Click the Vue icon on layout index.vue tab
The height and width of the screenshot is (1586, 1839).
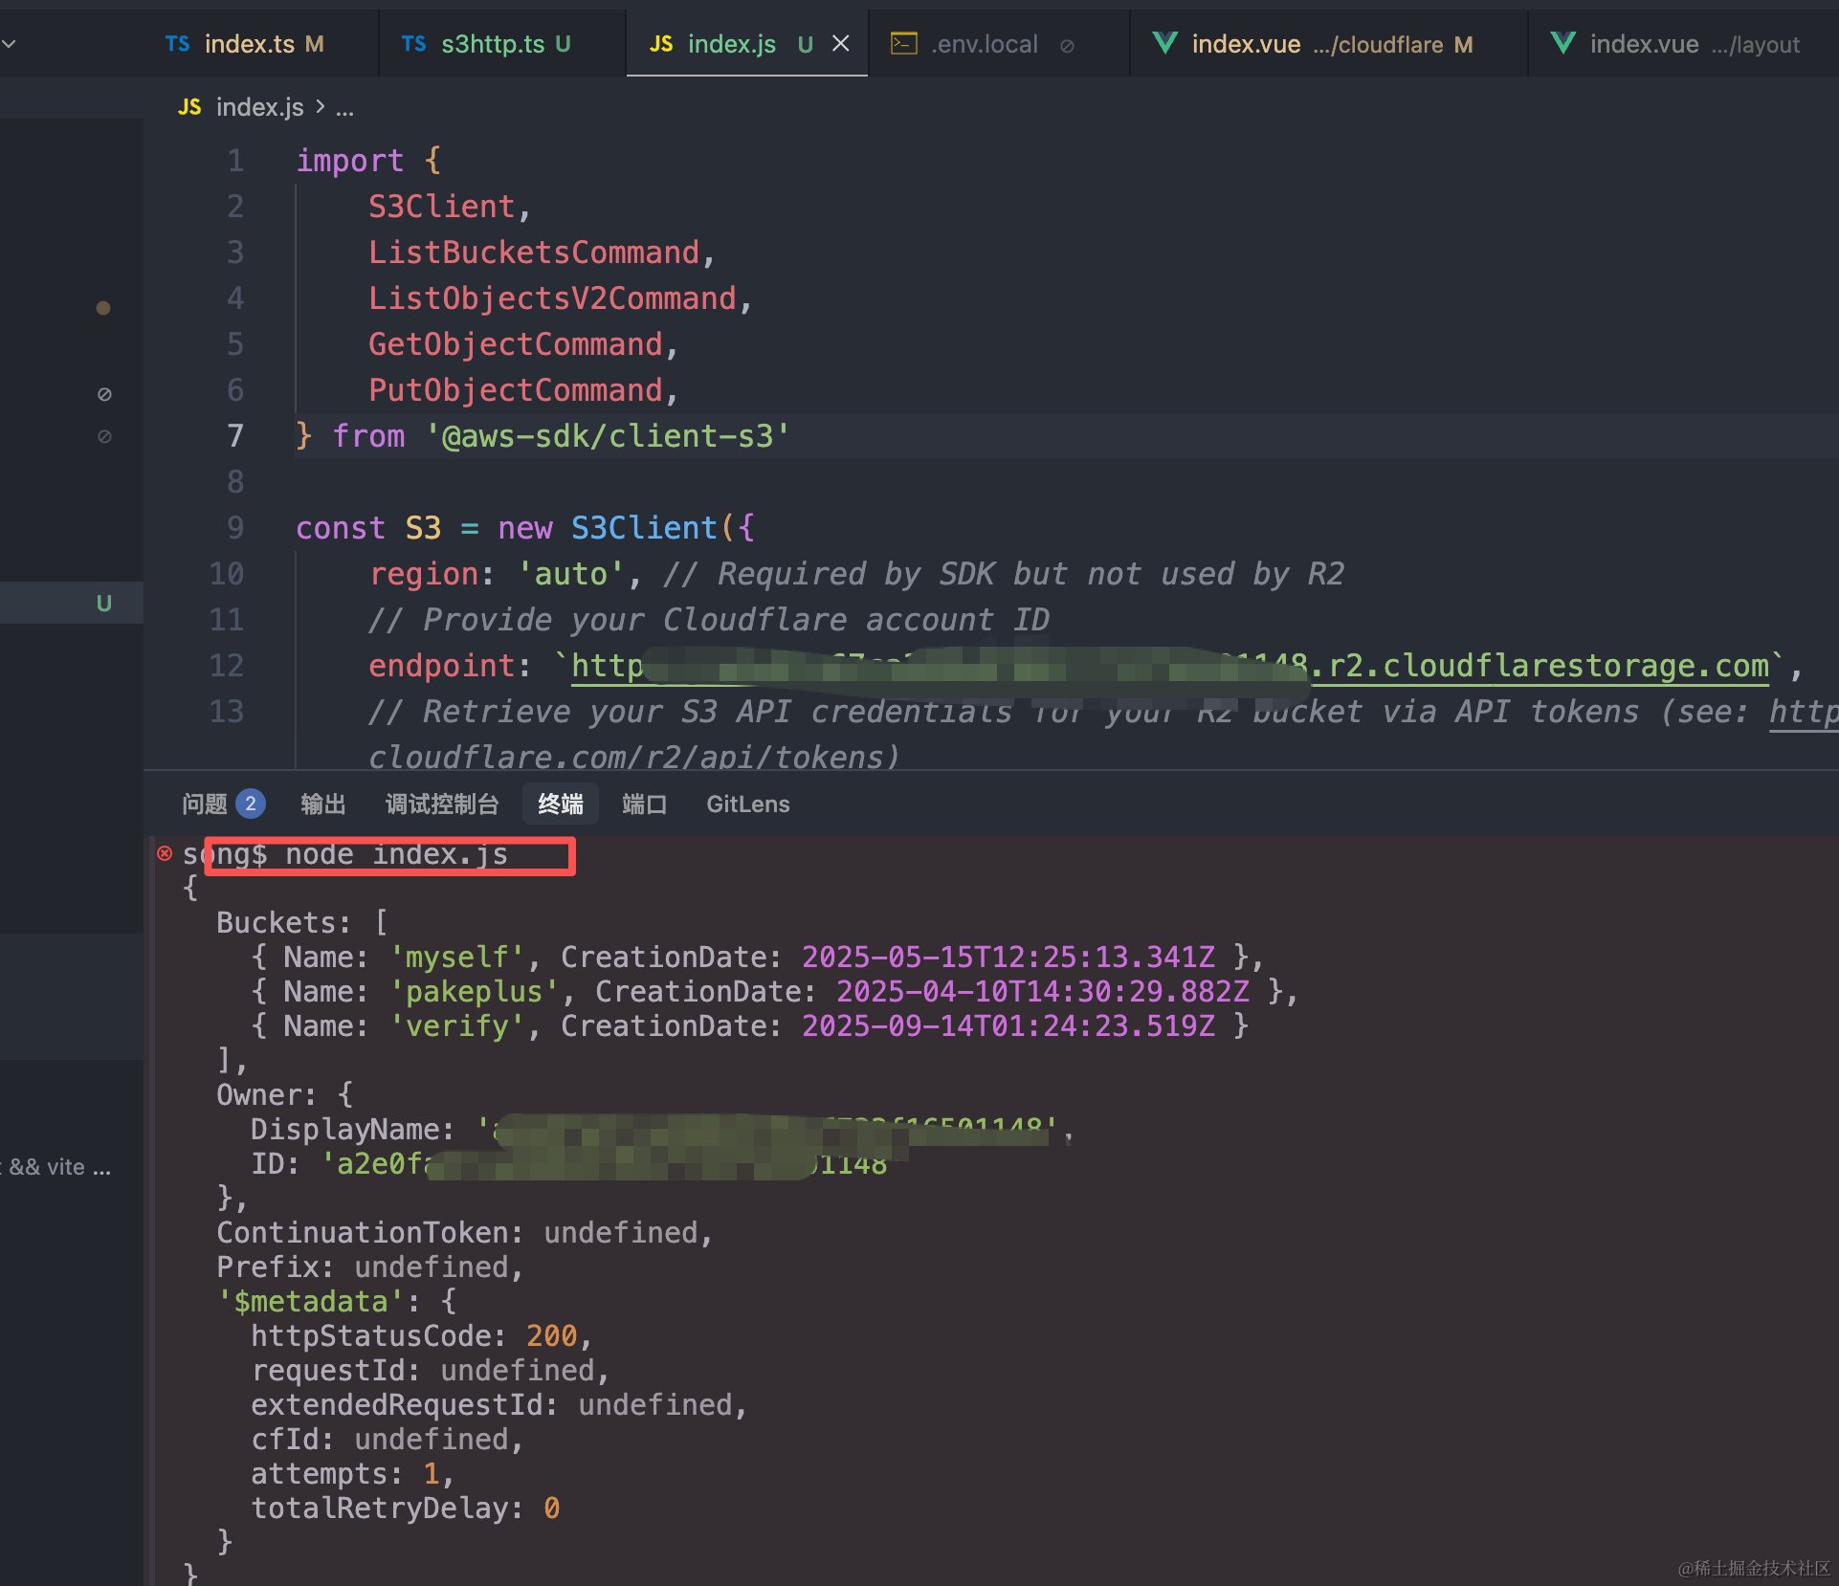1562,43
